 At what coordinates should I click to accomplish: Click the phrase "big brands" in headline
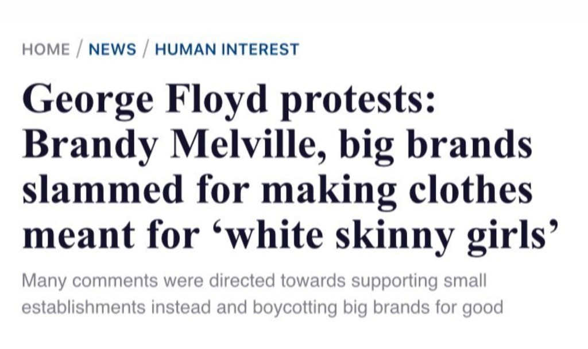point(436,145)
